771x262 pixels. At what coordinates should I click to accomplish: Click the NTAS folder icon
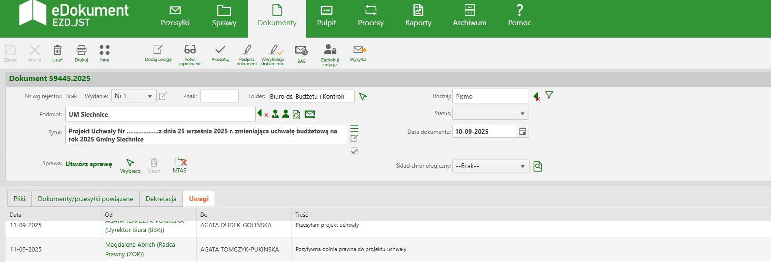point(180,163)
